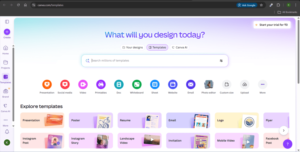300x152 pixels.
Task: Click the Custom size icon
Action: pos(226,84)
